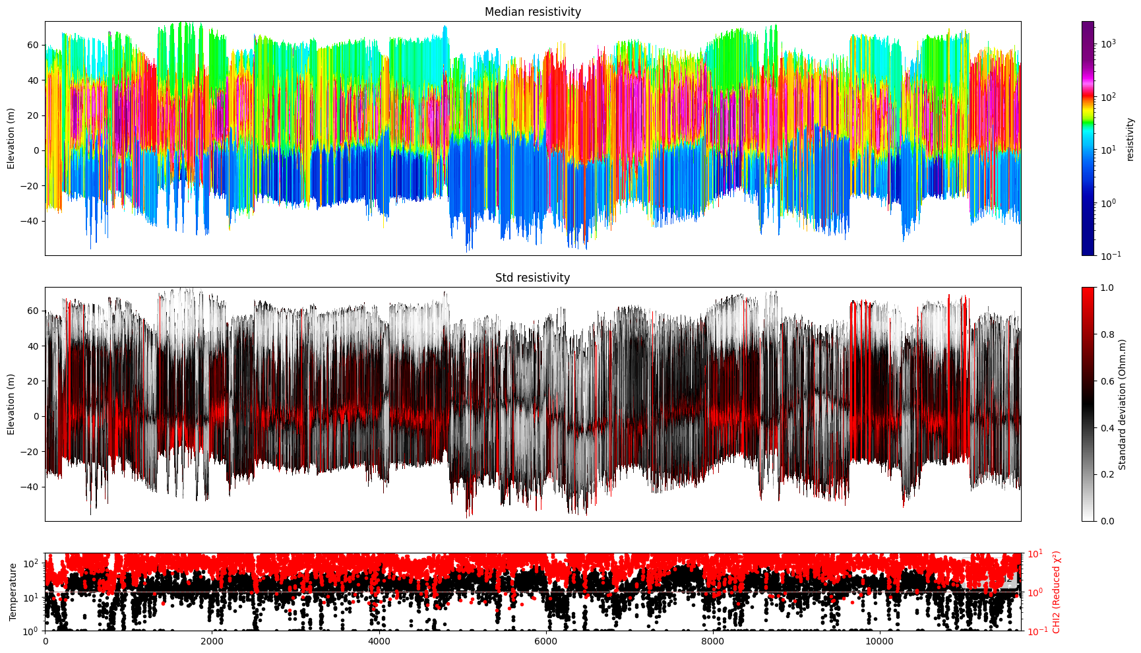
Task: Click the Elevation (m) label of Median plot
Action: [11, 139]
